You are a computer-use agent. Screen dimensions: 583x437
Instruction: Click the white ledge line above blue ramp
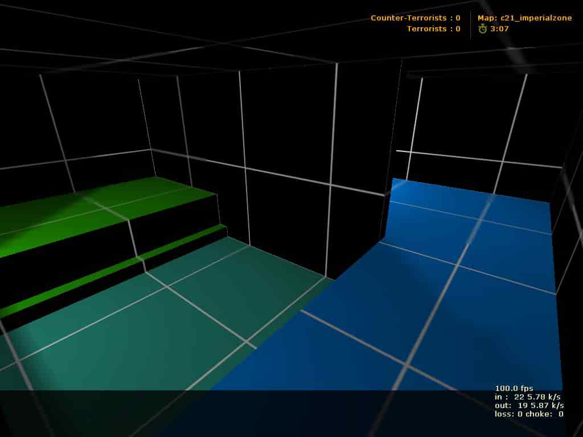click(x=479, y=159)
